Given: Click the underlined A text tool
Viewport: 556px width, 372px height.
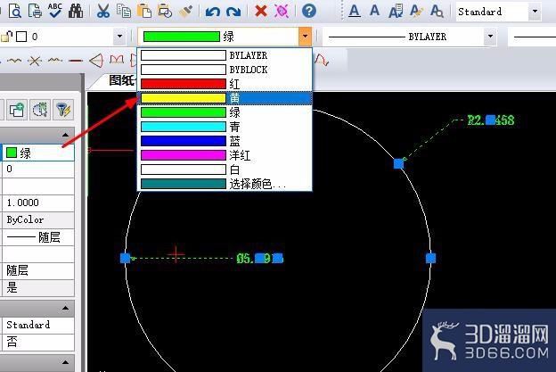Looking at the screenshot, I should pyautogui.click(x=355, y=11).
